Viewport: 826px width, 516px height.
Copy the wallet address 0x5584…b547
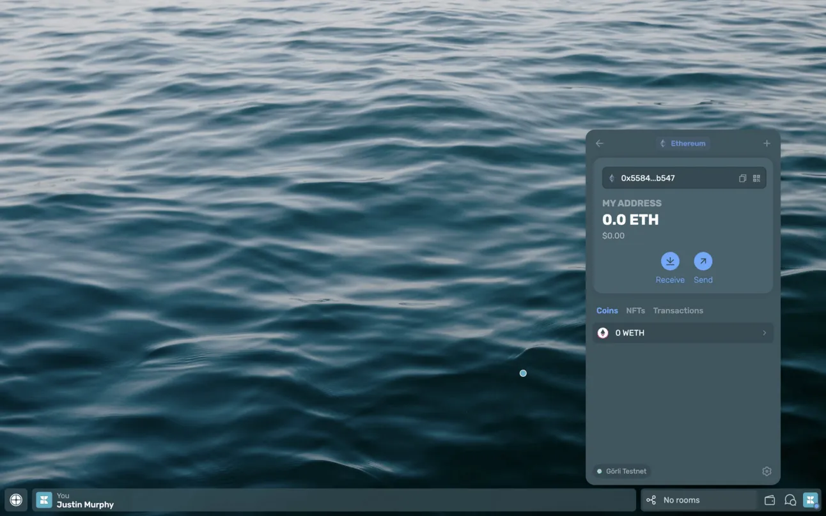click(742, 178)
